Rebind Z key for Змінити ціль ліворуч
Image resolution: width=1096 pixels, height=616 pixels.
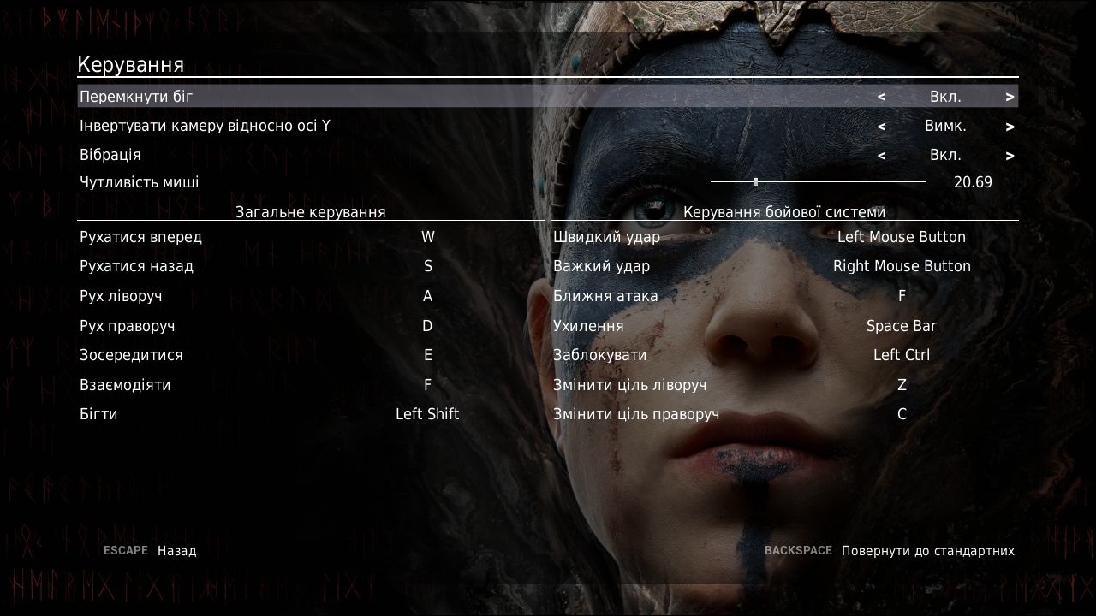(x=902, y=385)
